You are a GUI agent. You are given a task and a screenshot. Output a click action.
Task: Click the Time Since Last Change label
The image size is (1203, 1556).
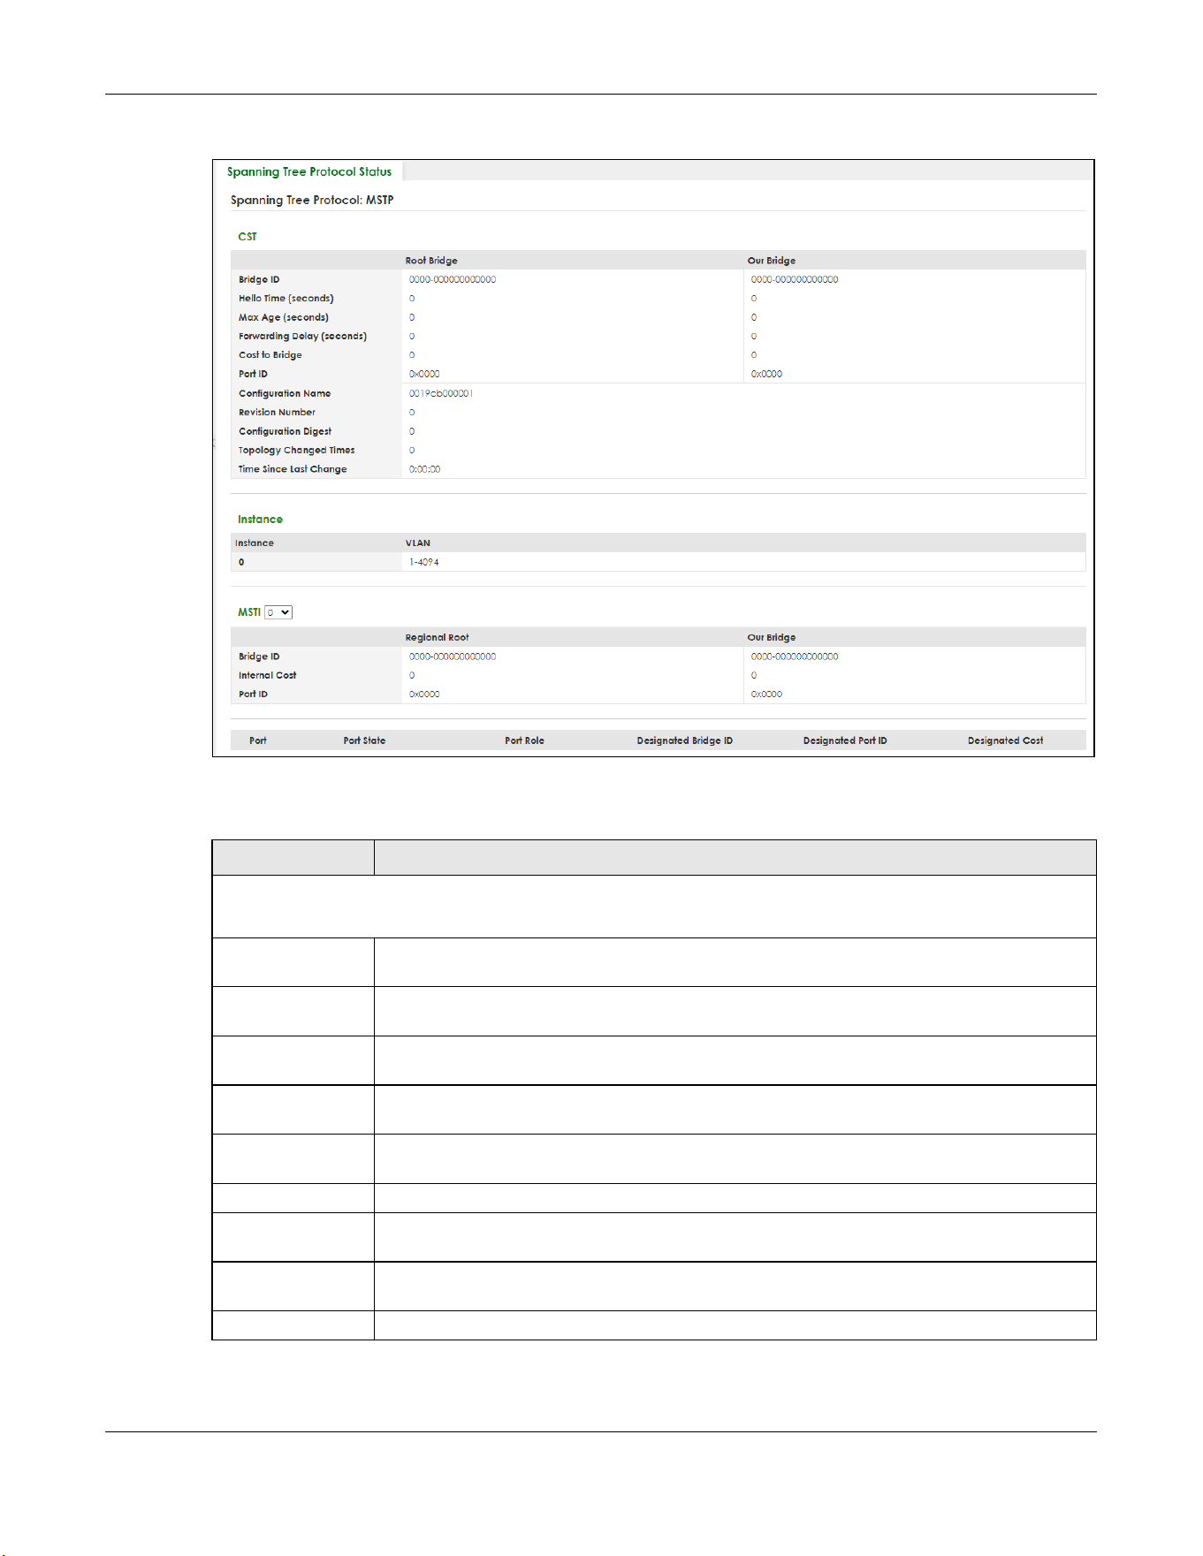293,470
